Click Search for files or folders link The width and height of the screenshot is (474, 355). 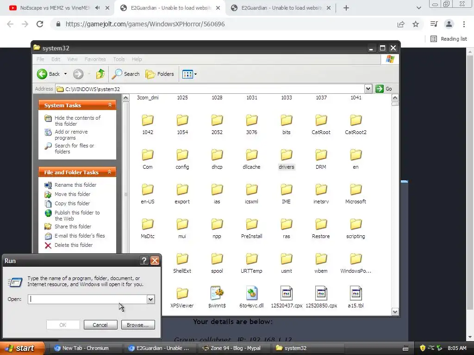(74, 148)
